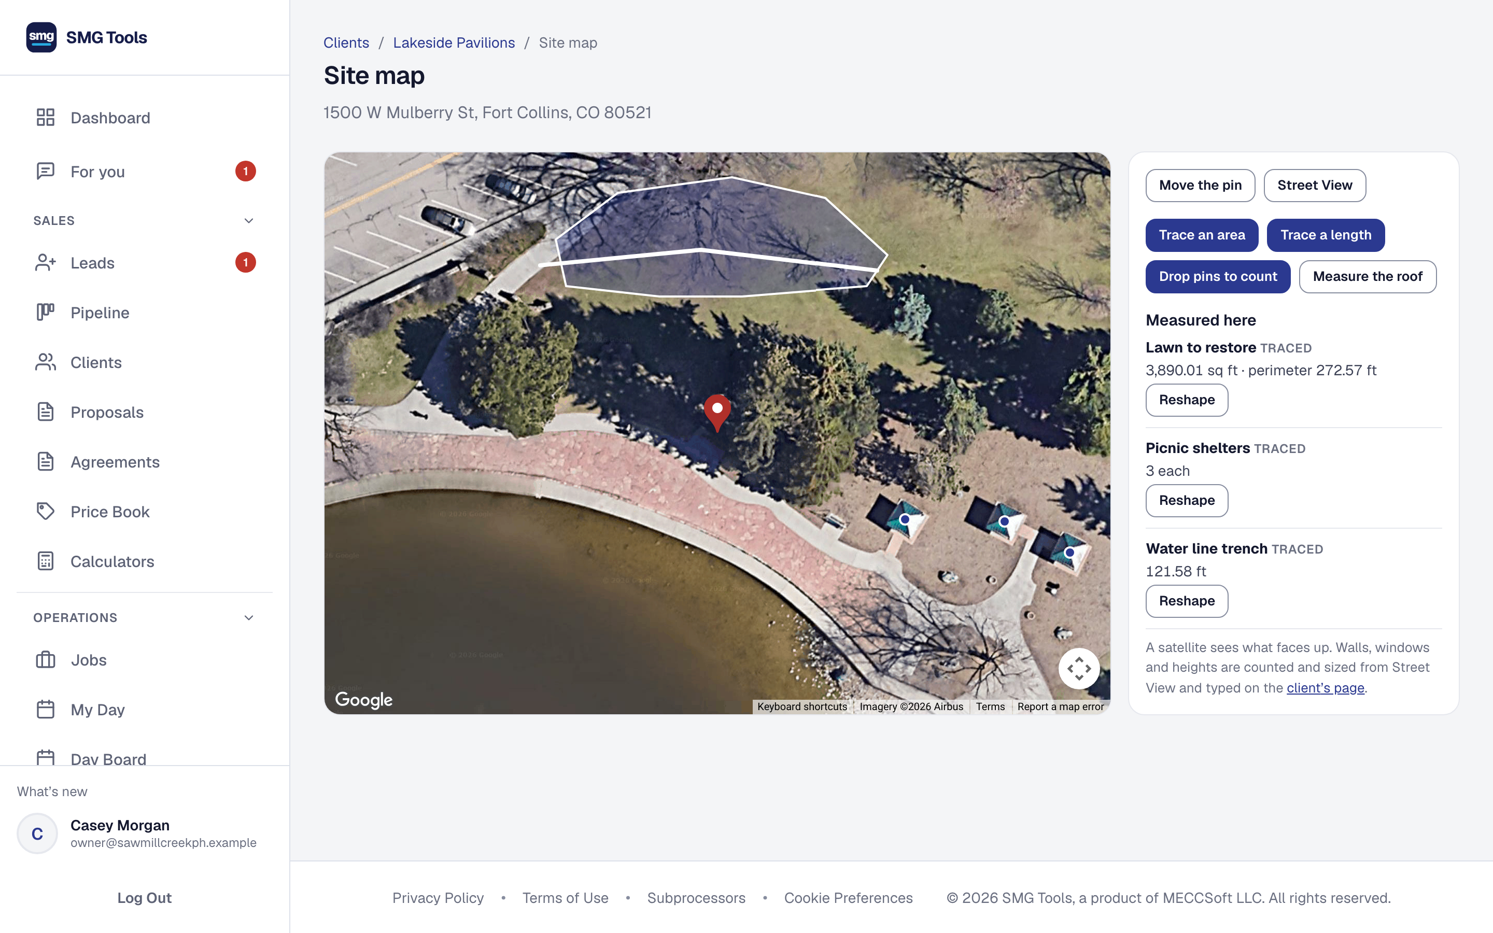The height and width of the screenshot is (933, 1493).
Task: Reshape the Water line trench
Action: coord(1187,601)
